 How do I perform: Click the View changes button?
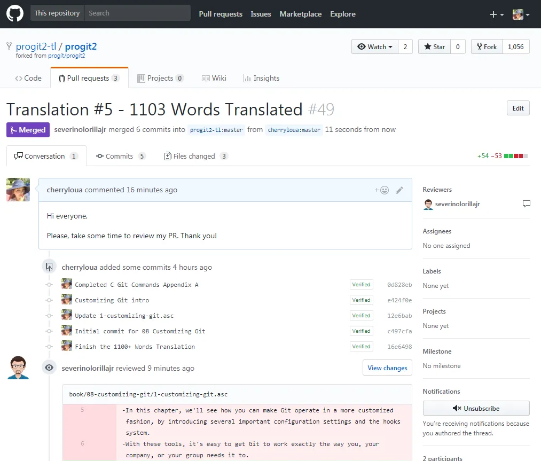point(387,368)
